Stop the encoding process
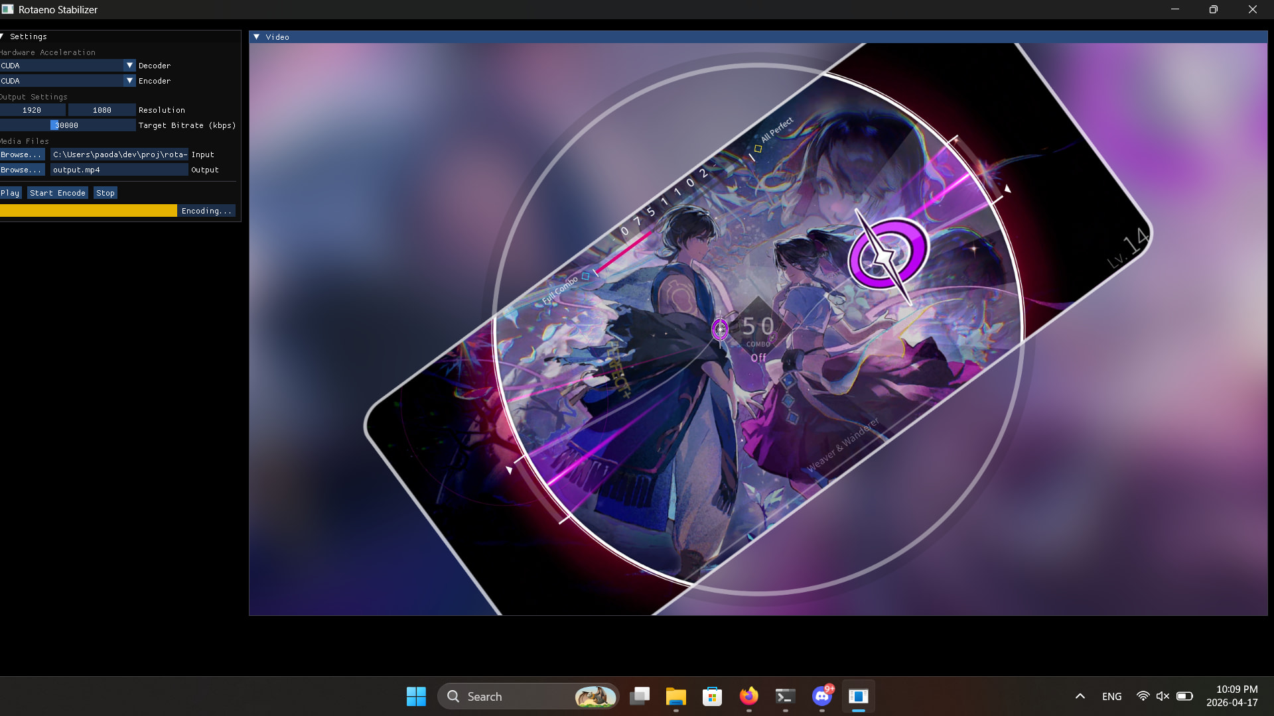The height and width of the screenshot is (716, 1274). [x=106, y=193]
